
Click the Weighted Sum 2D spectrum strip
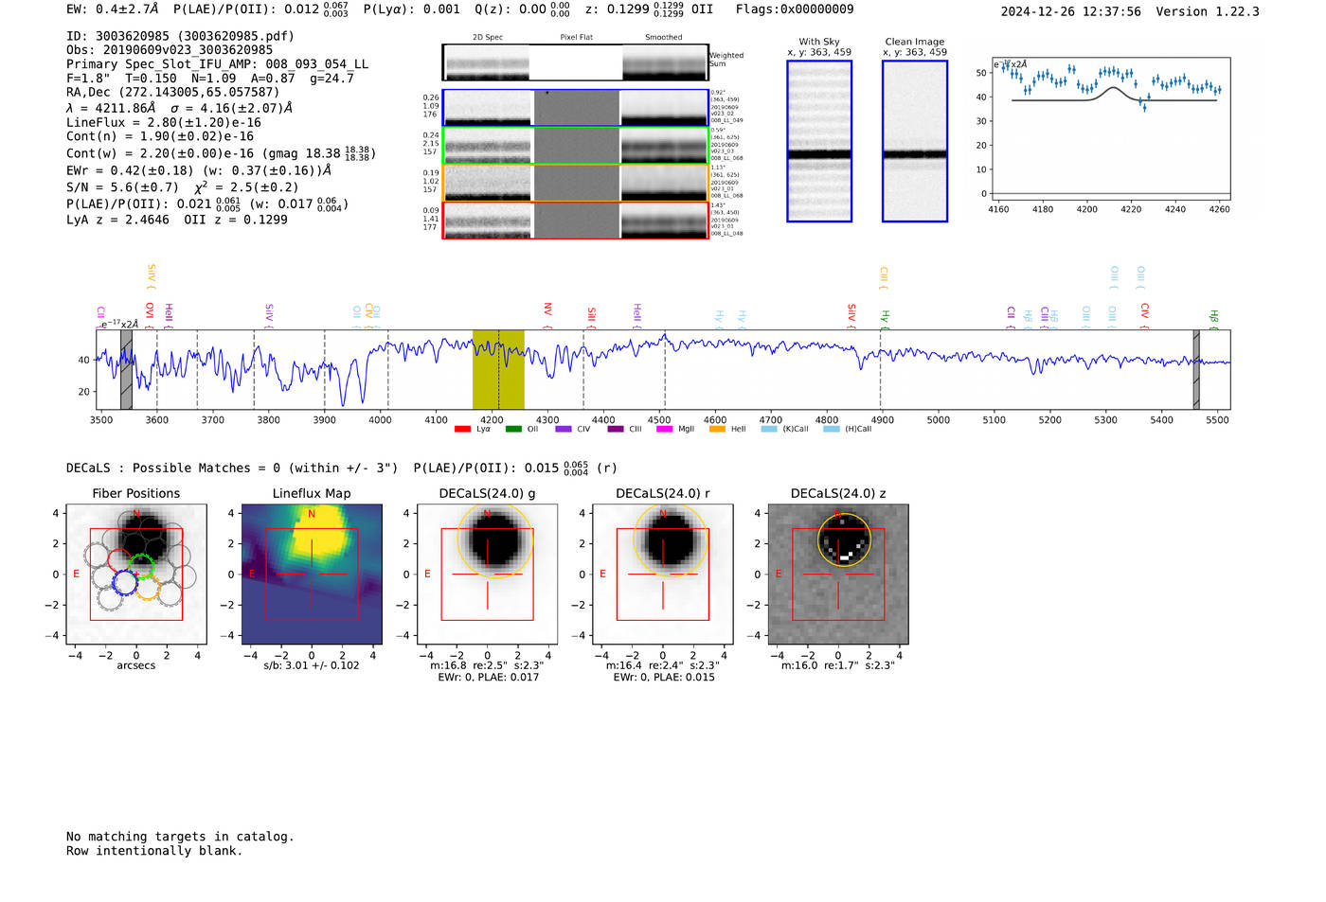[576, 62]
